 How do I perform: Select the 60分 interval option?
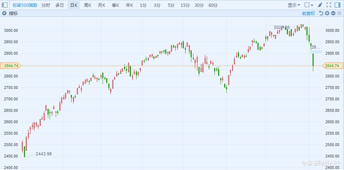[213, 5]
